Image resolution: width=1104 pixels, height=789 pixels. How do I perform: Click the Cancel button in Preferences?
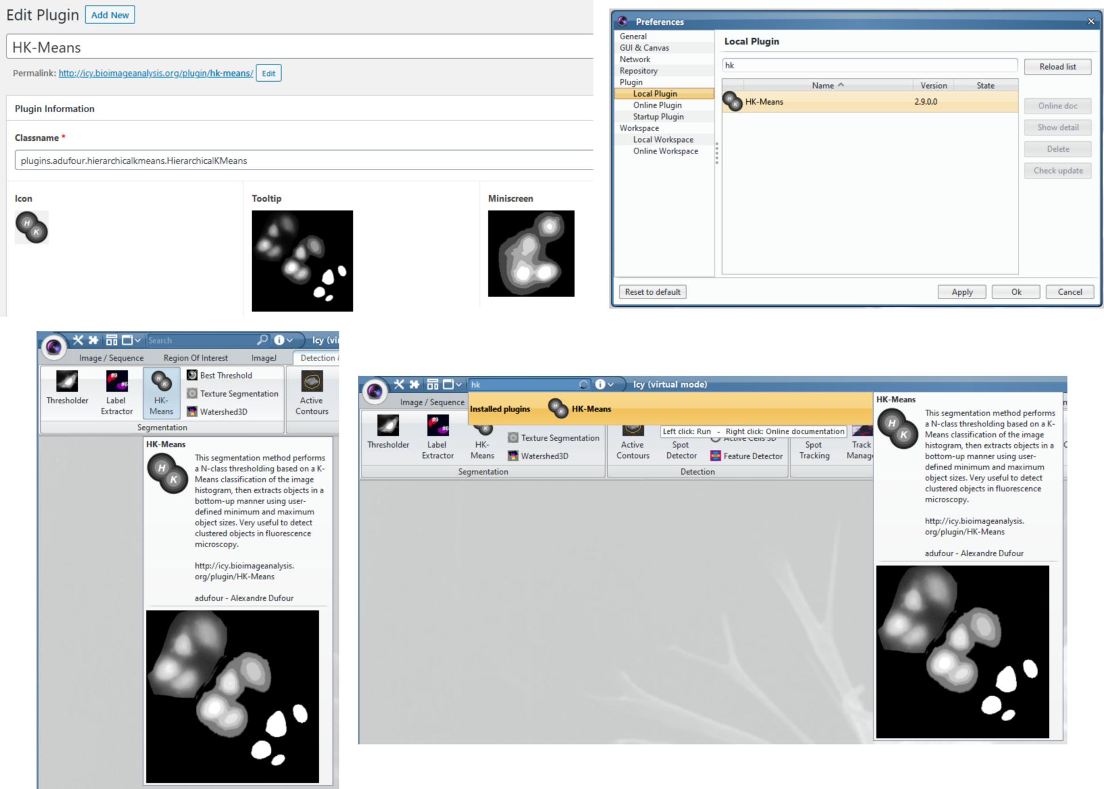click(1069, 292)
